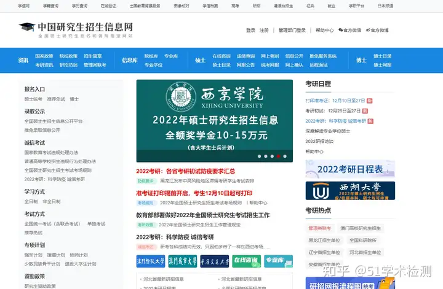Open 研究生资助政策 link
This screenshot has height=289, width=443.
(x=40, y=286)
